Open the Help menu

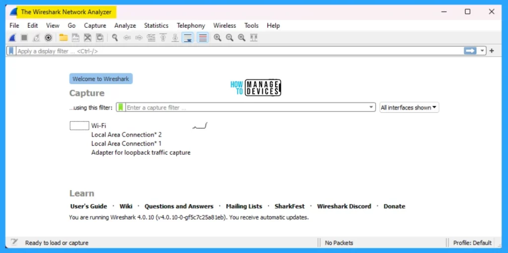[x=273, y=26]
